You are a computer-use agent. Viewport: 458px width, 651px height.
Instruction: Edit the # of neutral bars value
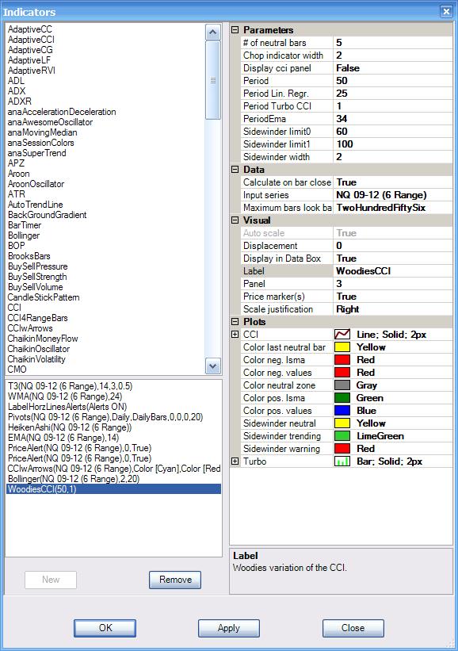tap(393, 43)
